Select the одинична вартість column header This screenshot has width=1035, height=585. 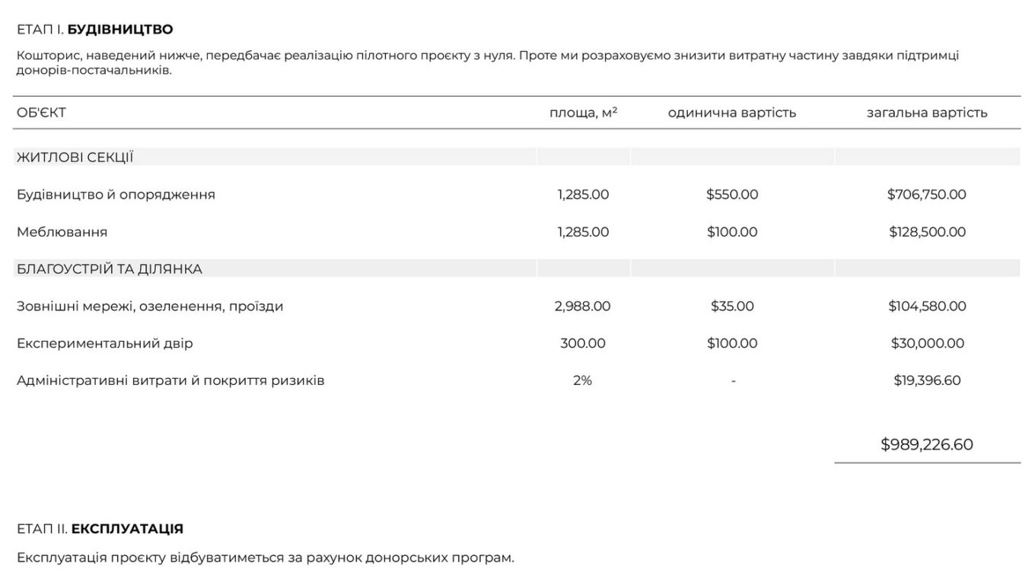[x=732, y=113]
